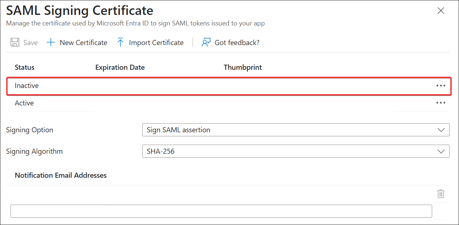Viewport: 459px width, 225px height.
Task: Click the Save floppy disk icon
Action: (x=15, y=43)
